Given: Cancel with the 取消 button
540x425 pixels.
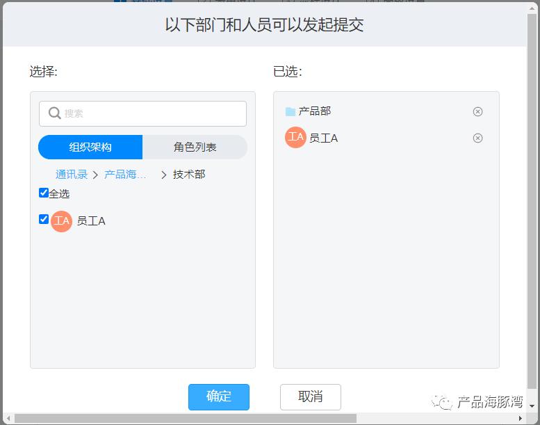Looking at the screenshot, I should [310, 396].
